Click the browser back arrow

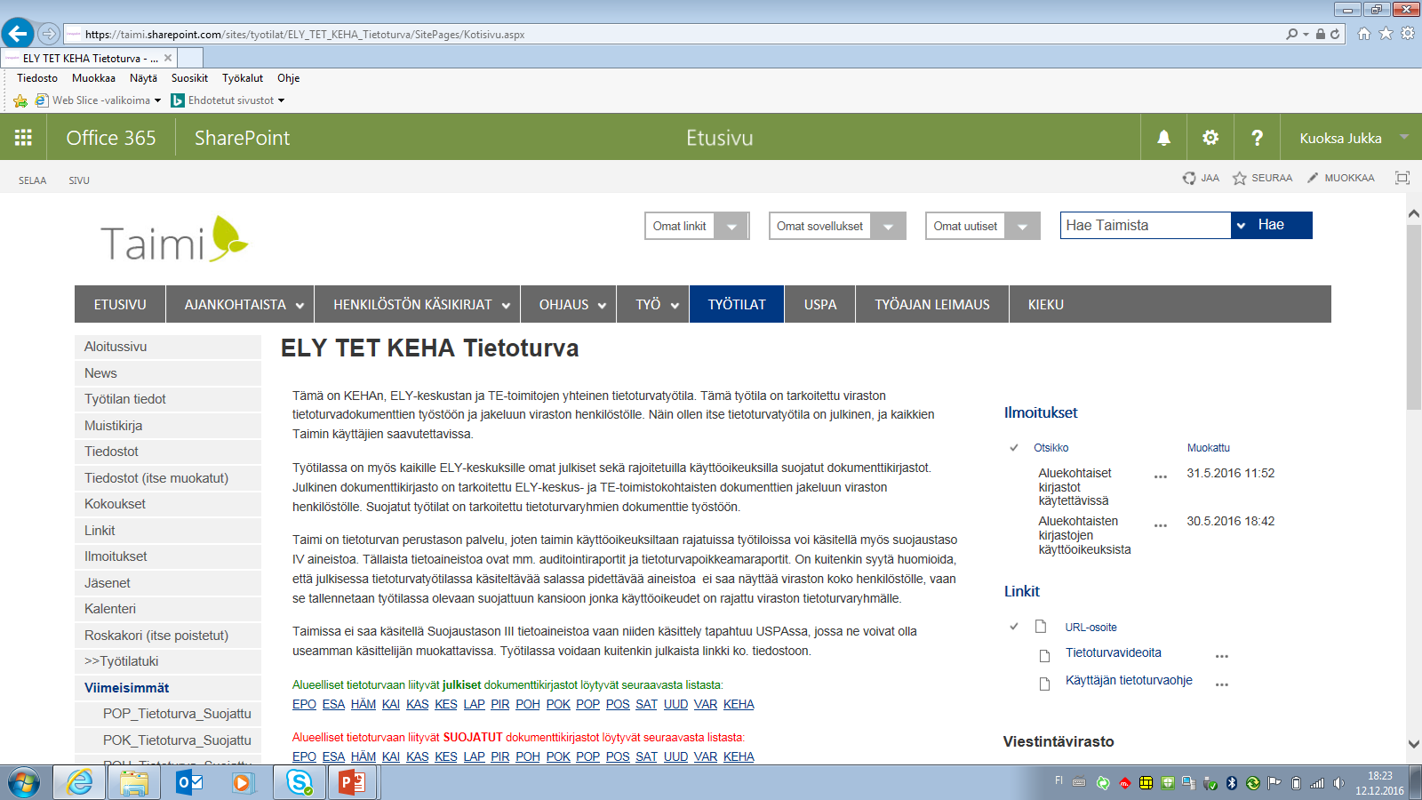coord(18,34)
